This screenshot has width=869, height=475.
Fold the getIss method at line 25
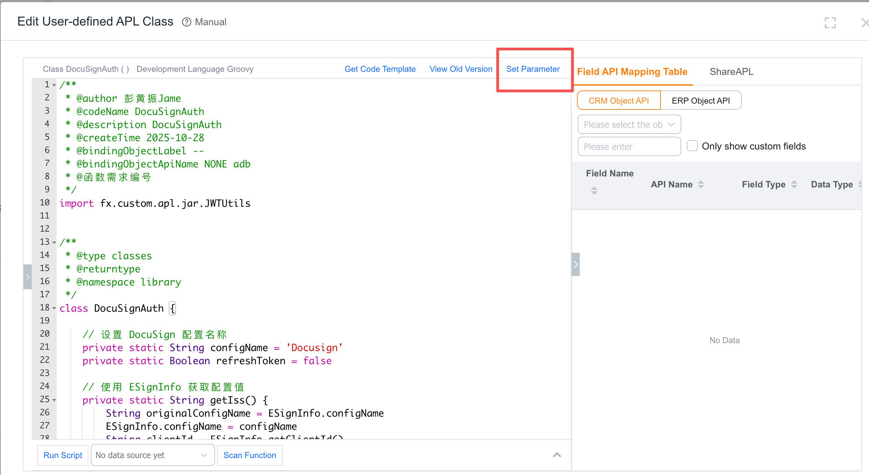tap(54, 400)
